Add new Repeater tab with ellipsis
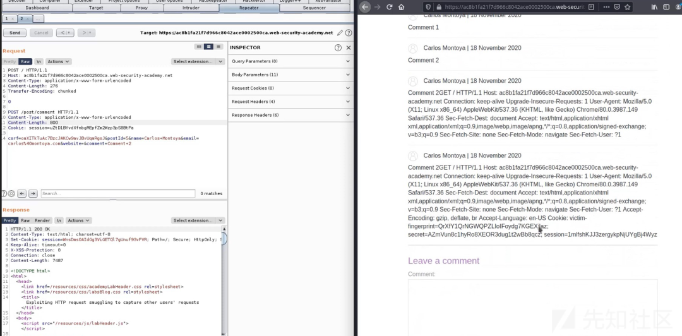 [x=38, y=19]
